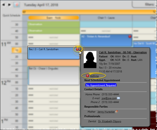Image resolution: width=157 pixels, height=130 pixels.
Task: Click the red alert icon beside Asthma
Action: click(88, 76)
